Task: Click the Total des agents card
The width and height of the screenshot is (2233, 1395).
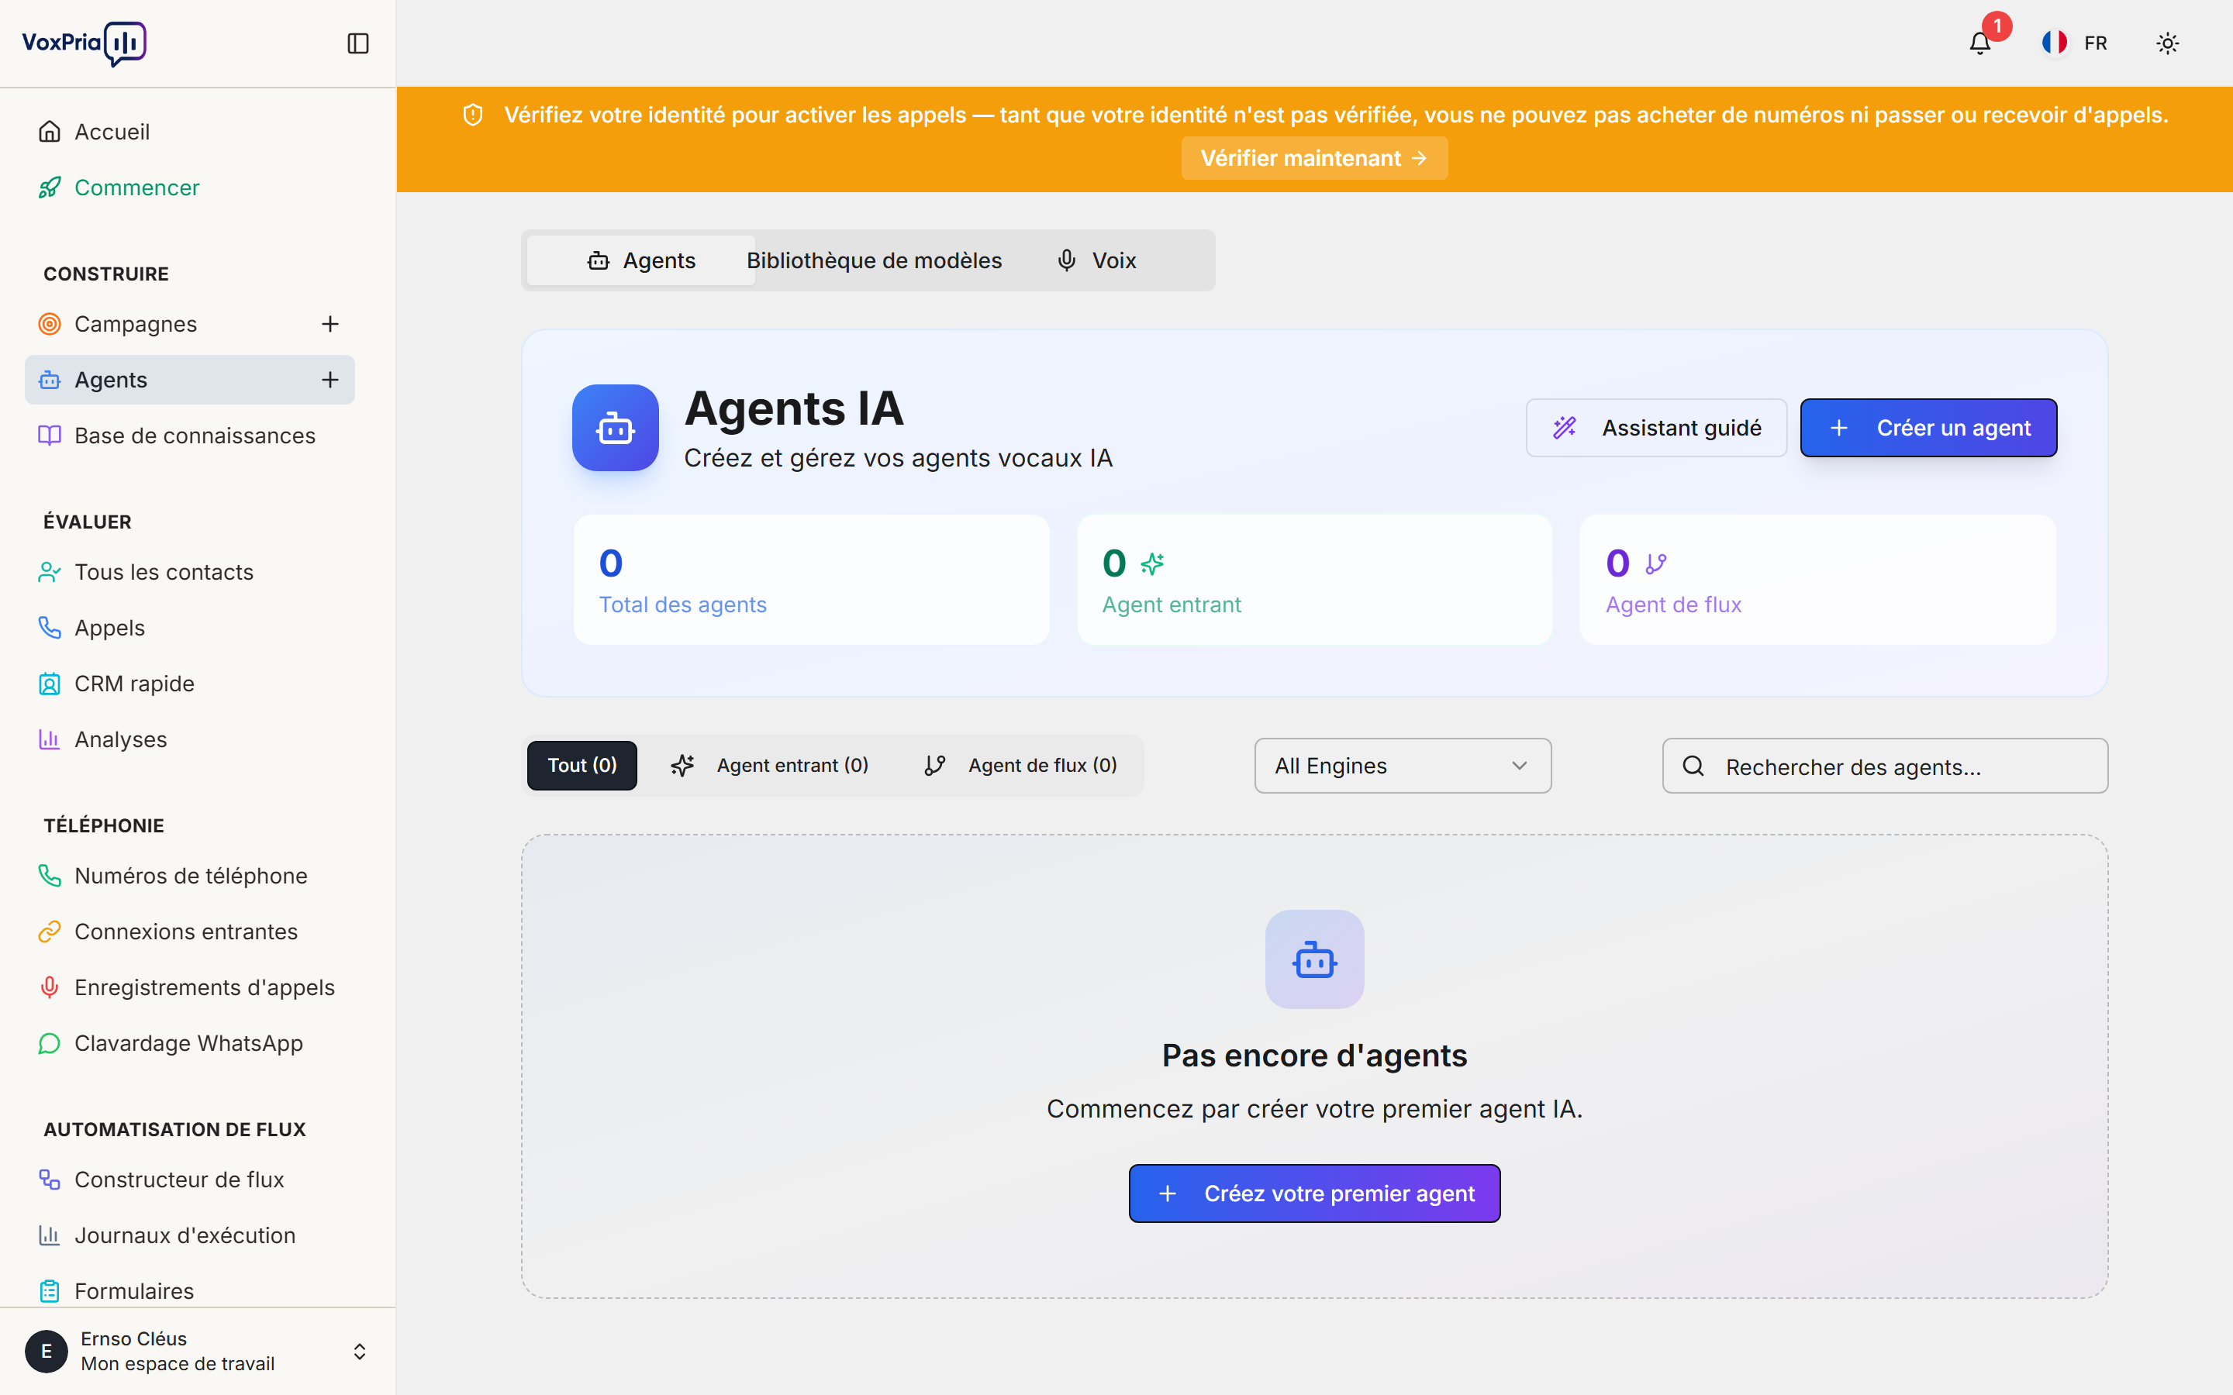Action: click(811, 580)
